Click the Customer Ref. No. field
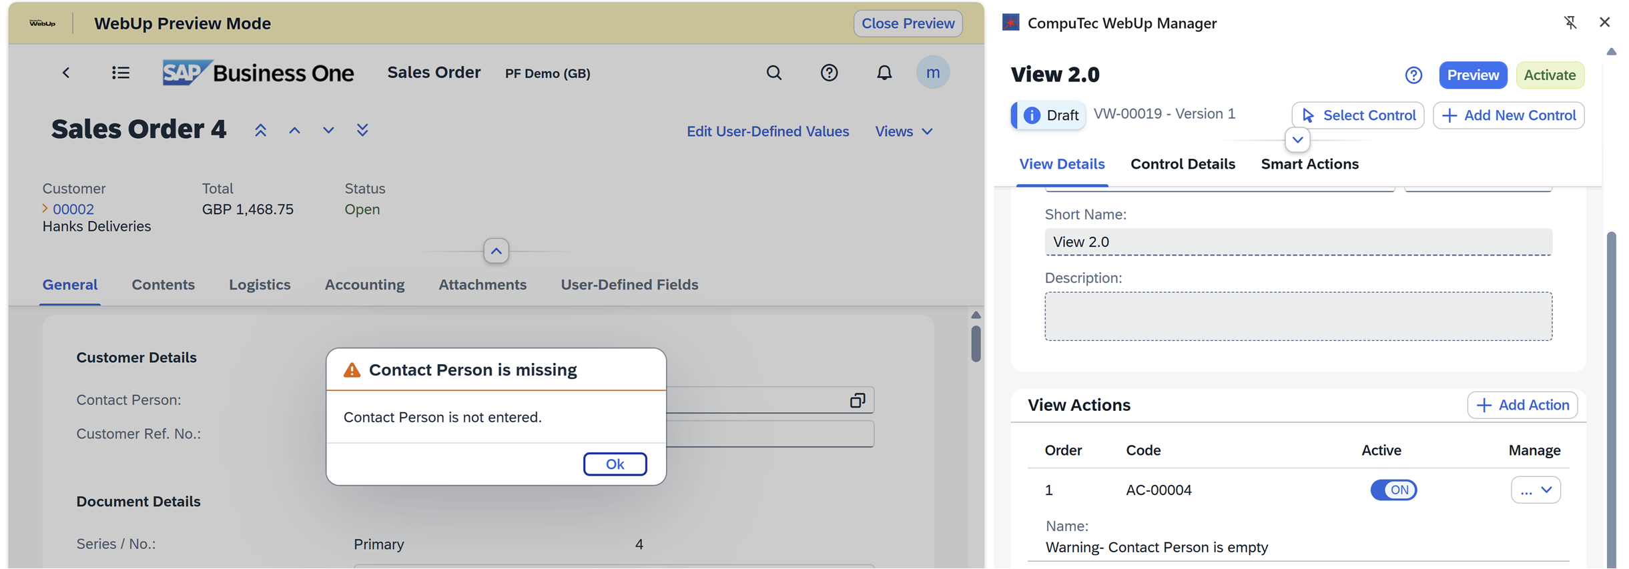Screen dimensions: 1629x569 769,434
